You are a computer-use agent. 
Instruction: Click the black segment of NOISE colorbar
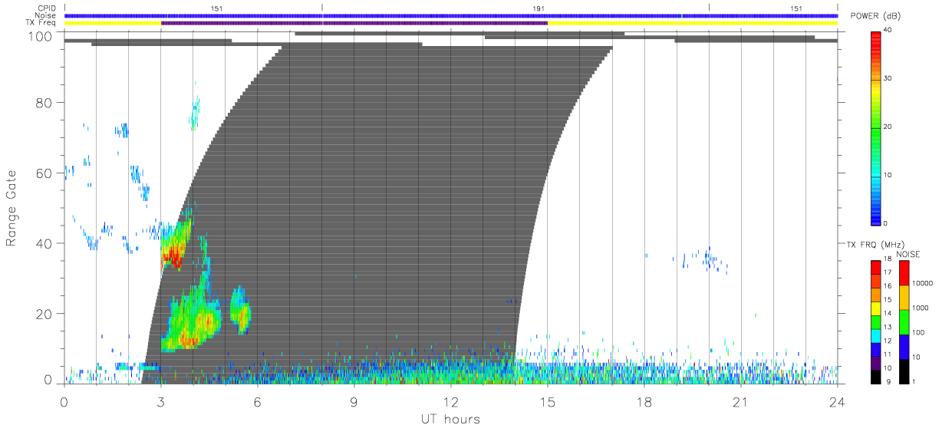(903, 371)
